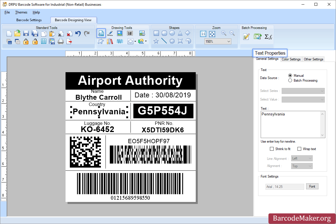Select the diagonal line shape tool

[164, 41]
